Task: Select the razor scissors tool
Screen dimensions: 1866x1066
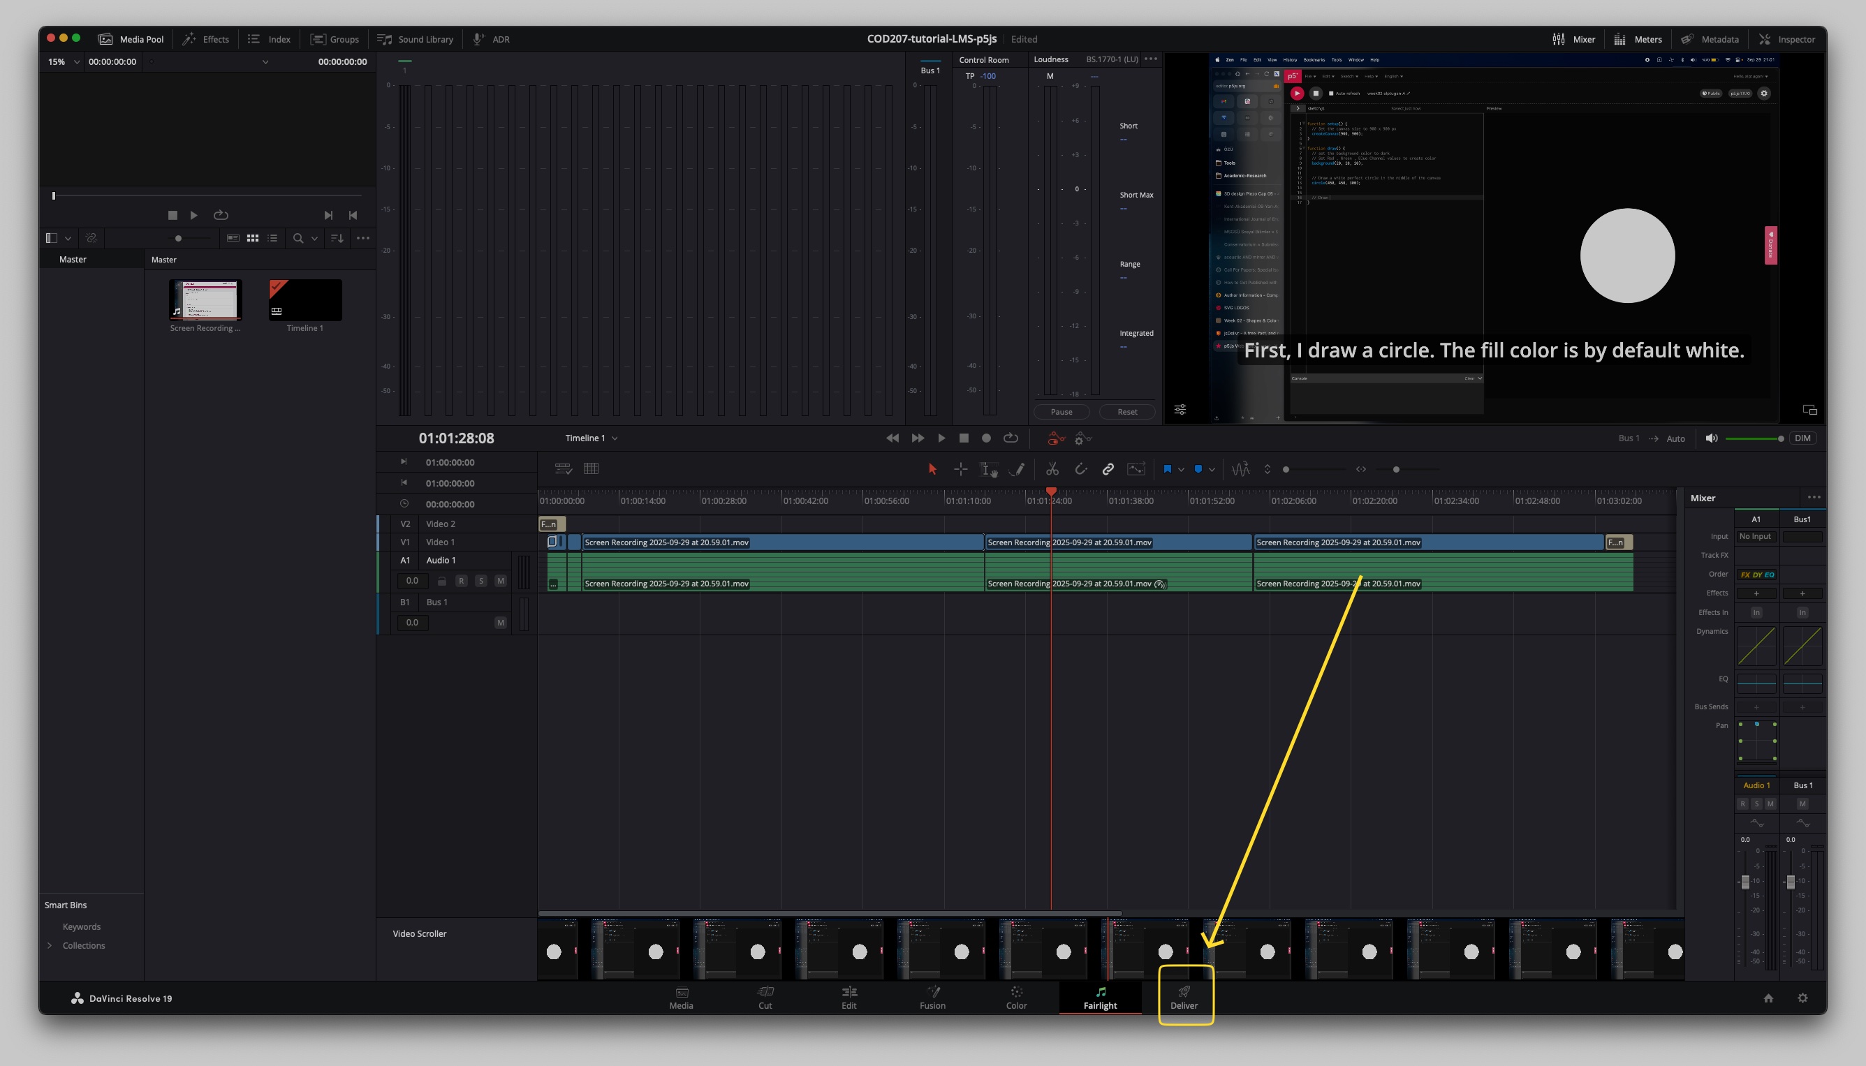Action: pyautogui.click(x=1052, y=469)
